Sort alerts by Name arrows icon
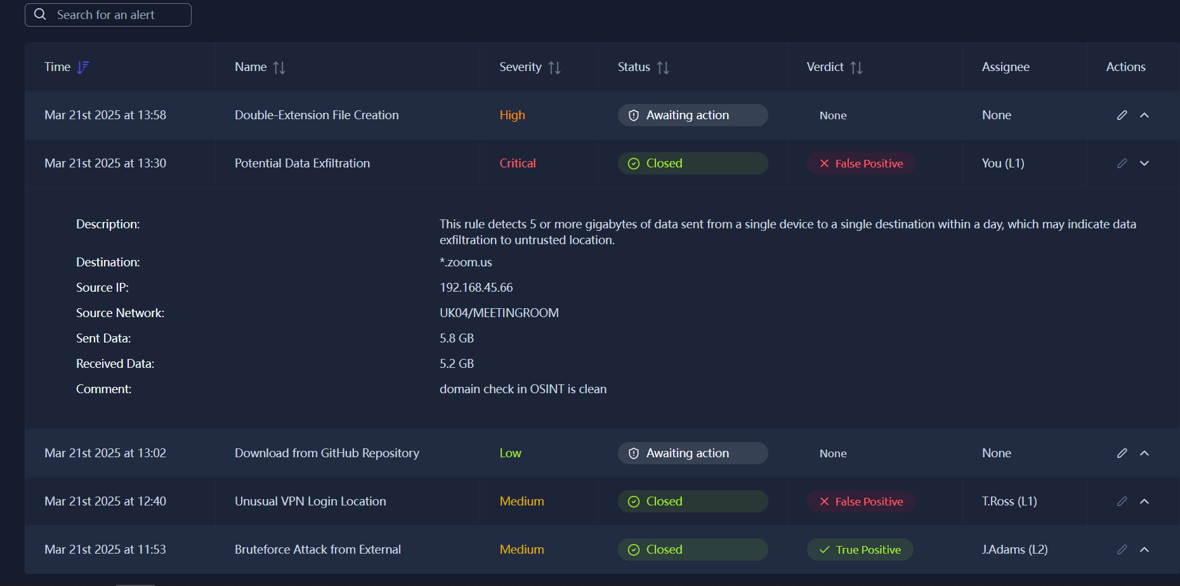1180x586 pixels. (x=279, y=67)
